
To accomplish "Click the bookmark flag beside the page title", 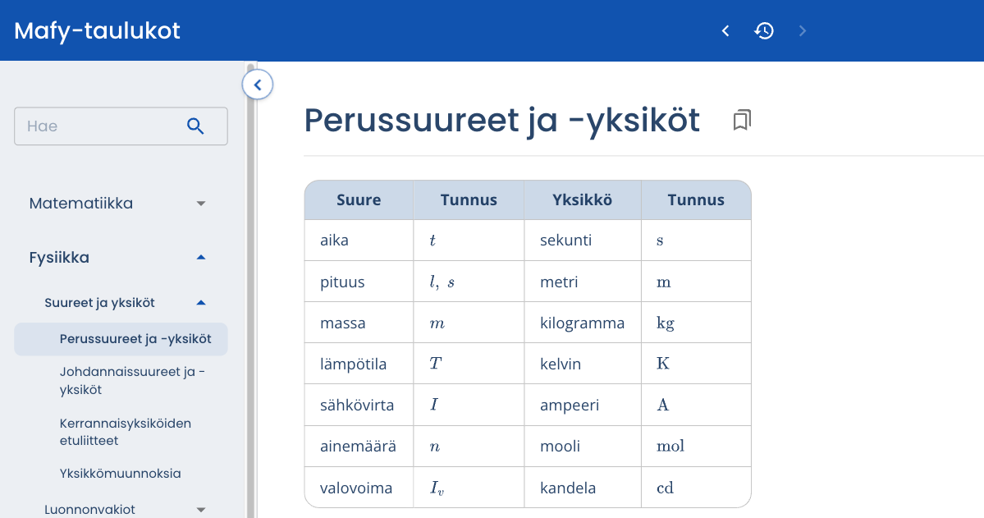I will (741, 120).
